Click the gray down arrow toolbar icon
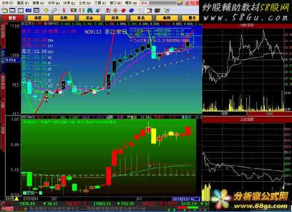 98,11
